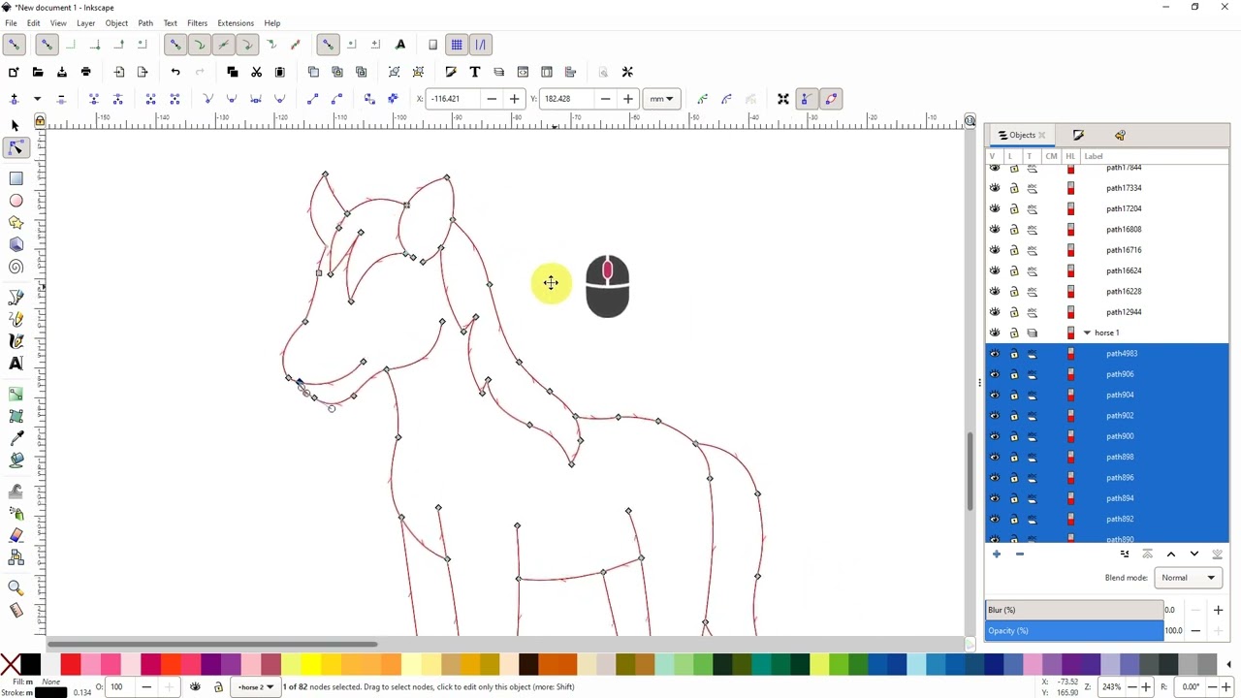Toggle lock on path12944 row
Screen dimensions: 1241x698
pos(1014,312)
